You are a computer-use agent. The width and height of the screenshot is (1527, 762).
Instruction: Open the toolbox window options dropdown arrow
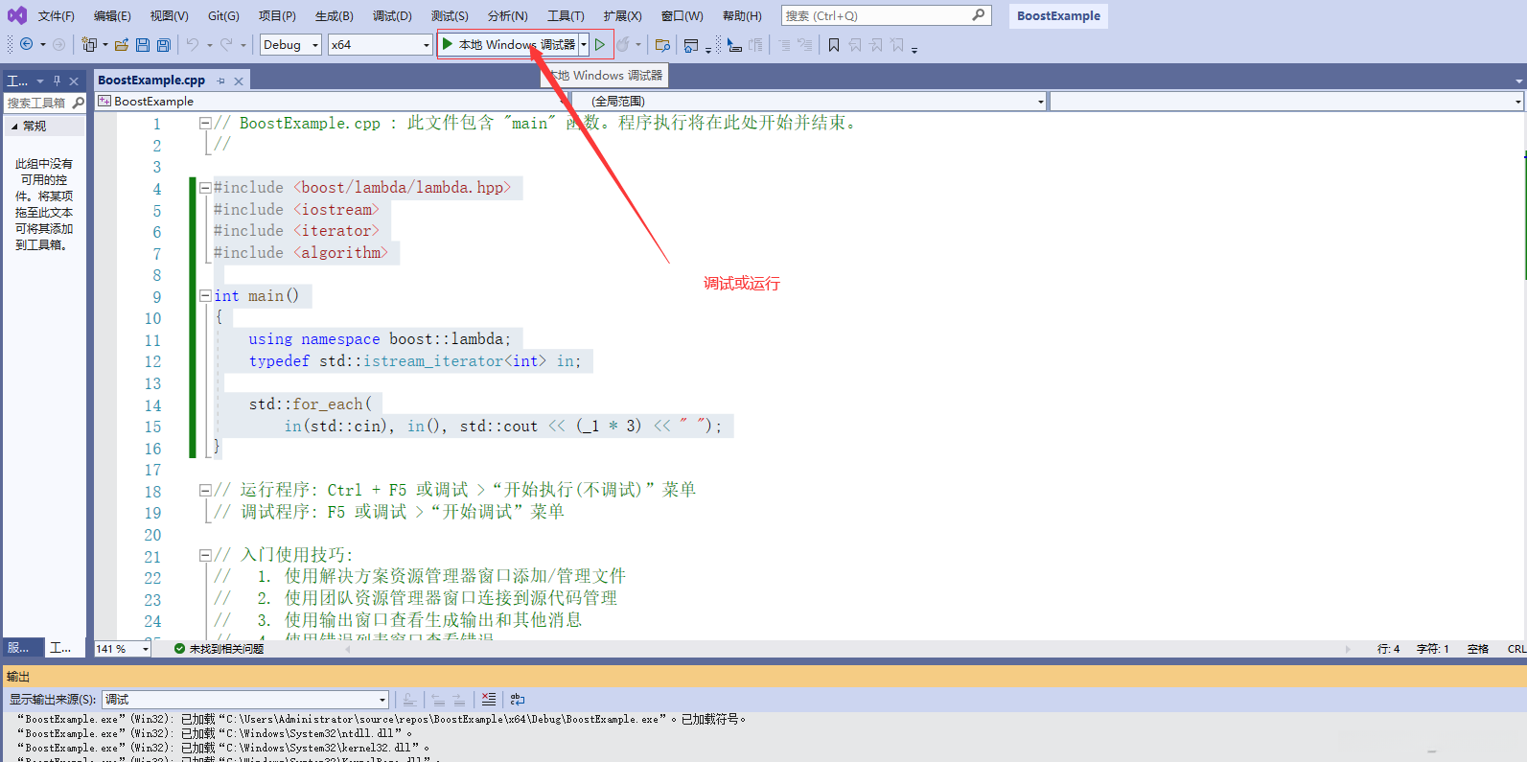coord(40,81)
